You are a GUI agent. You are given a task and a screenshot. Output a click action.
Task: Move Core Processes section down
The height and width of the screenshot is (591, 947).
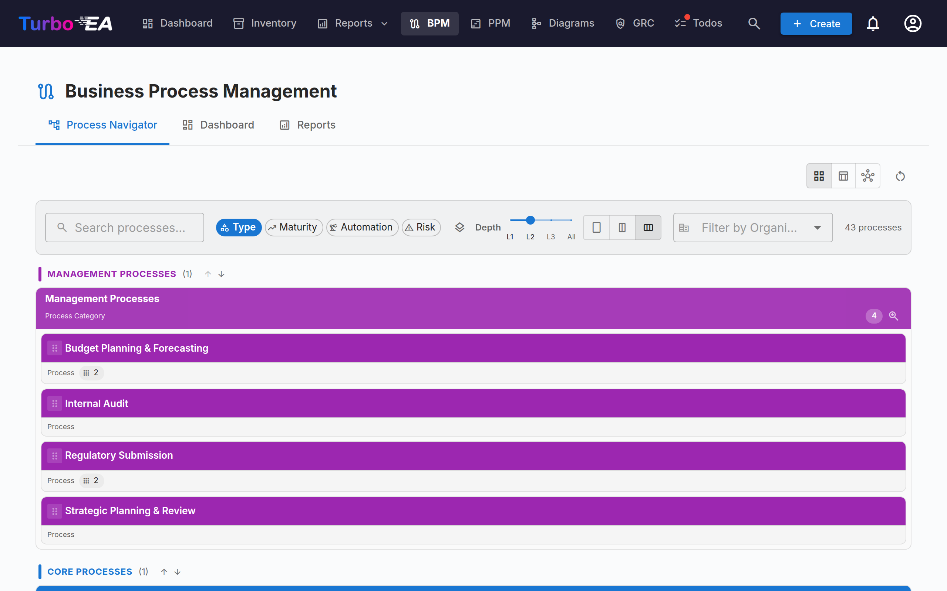pyautogui.click(x=178, y=572)
